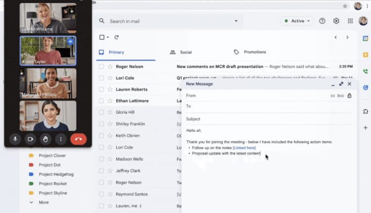This screenshot has width=371, height=213.
Task: Open the Gmail account avatar
Action: (363, 21)
